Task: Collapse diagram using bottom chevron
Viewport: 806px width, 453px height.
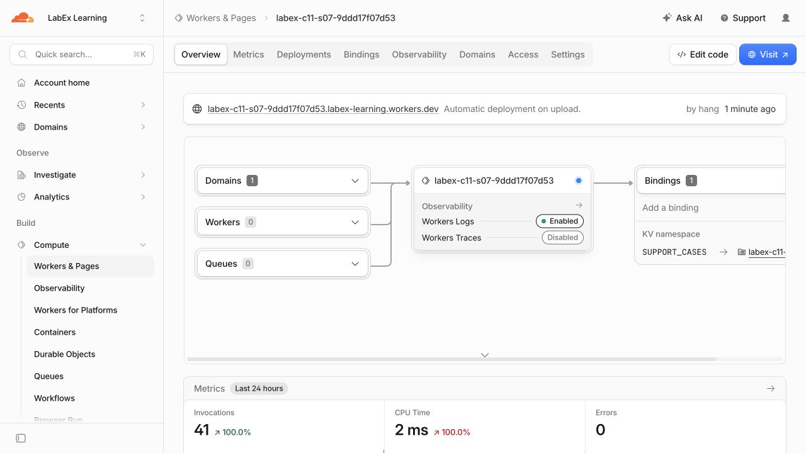Action: tap(485, 355)
